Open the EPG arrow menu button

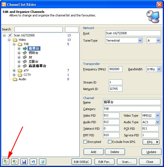click(151, 142)
